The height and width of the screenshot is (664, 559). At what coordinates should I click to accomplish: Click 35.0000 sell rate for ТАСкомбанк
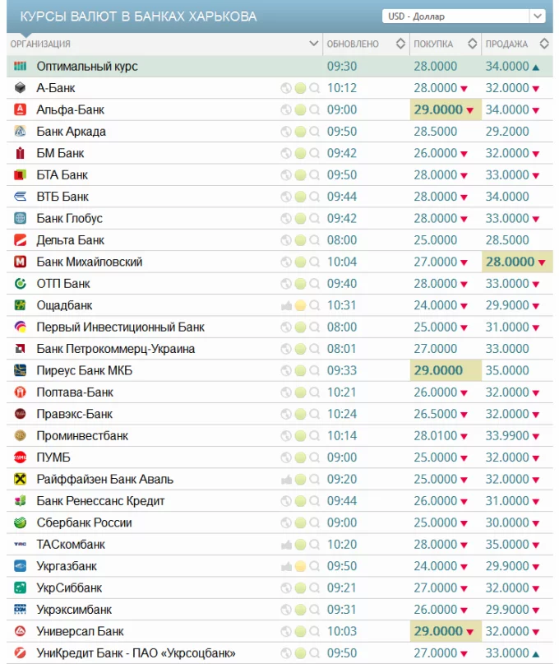tap(507, 544)
